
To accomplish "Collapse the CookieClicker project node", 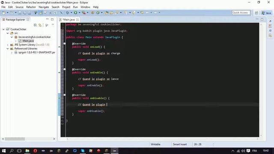I will click(3, 29).
